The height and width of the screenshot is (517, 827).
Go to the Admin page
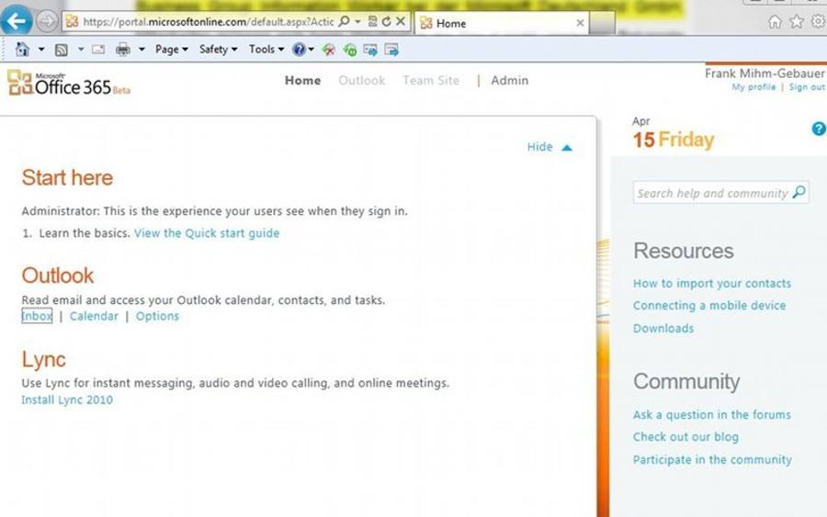[509, 80]
